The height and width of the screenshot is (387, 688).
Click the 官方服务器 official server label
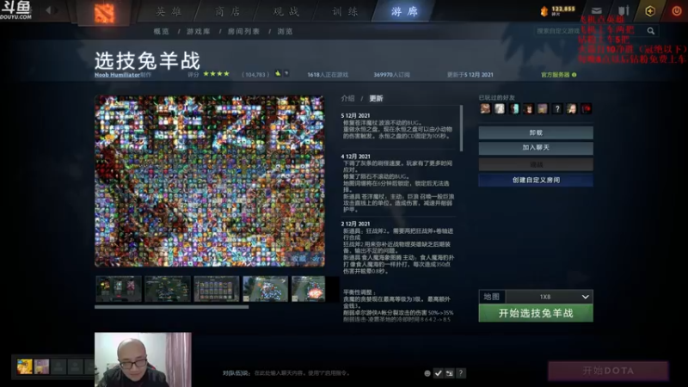click(x=555, y=75)
